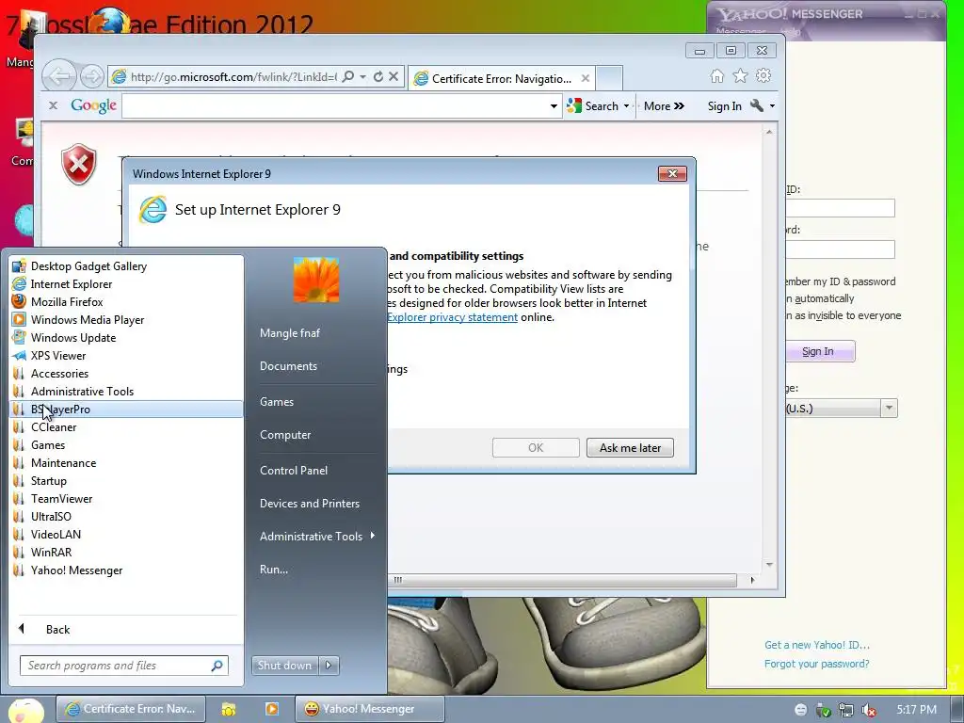Click More on the Google toolbar
Screen dimensions: 964x723
(664, 105)
